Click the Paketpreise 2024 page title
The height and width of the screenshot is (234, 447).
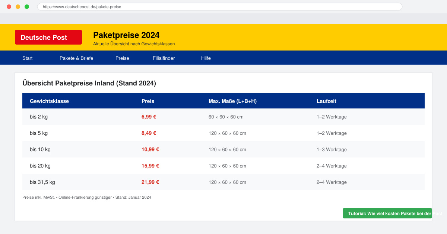pyautogui.click(x=126, y=35)
